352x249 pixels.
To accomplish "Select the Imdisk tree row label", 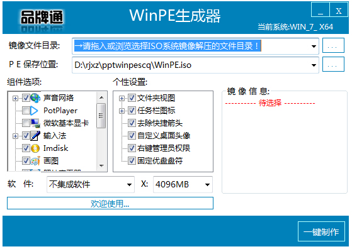I will click(55, 148).
